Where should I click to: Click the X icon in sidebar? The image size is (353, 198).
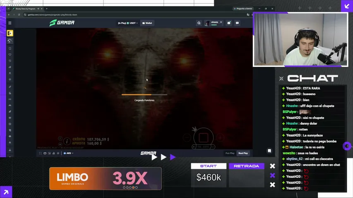(10, 73)
